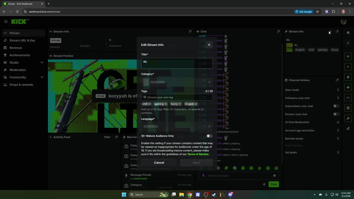
Task: Pop out the Activity Feed panel
Action: [116, 137]
